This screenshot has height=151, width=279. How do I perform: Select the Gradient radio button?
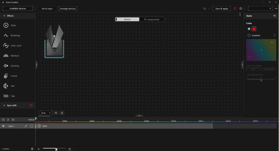coord(249,35)
